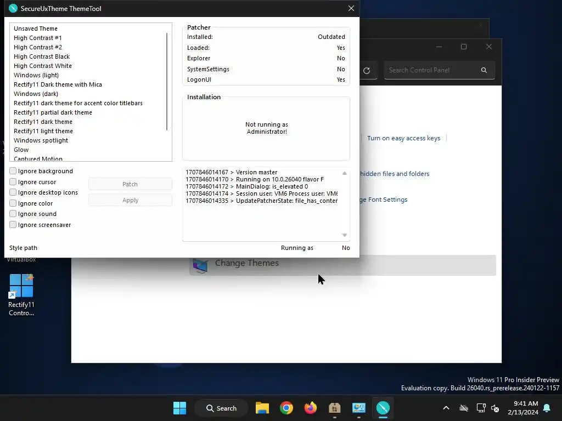Click the 'Version master' log line

click(232, 172)
